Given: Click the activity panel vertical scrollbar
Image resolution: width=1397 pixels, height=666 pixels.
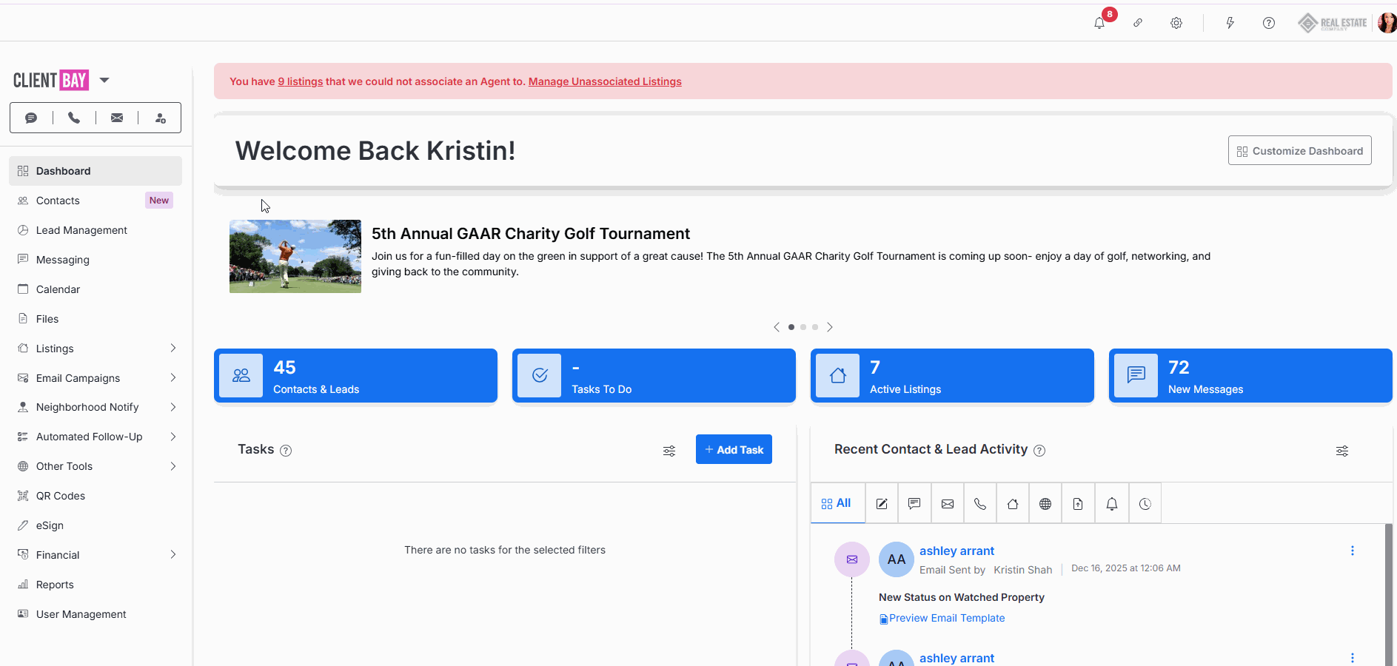Looking at the screenshot, I should (x=1388, y=592).
